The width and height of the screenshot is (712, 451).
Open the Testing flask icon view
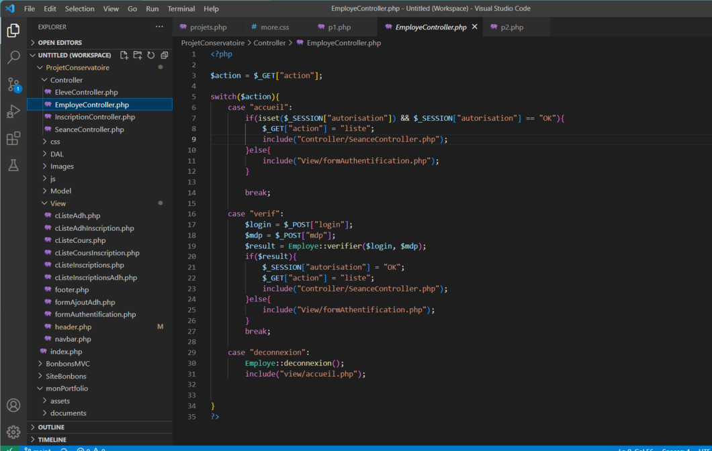coord(13,166)
